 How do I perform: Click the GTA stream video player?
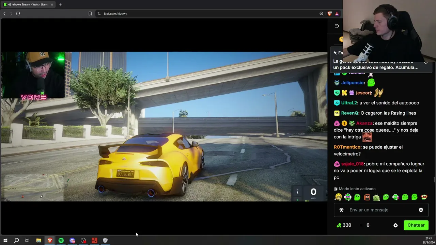coord(164,127)
